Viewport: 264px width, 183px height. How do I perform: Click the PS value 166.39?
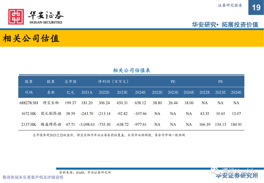pyautogui.click(x=204, y=125)
